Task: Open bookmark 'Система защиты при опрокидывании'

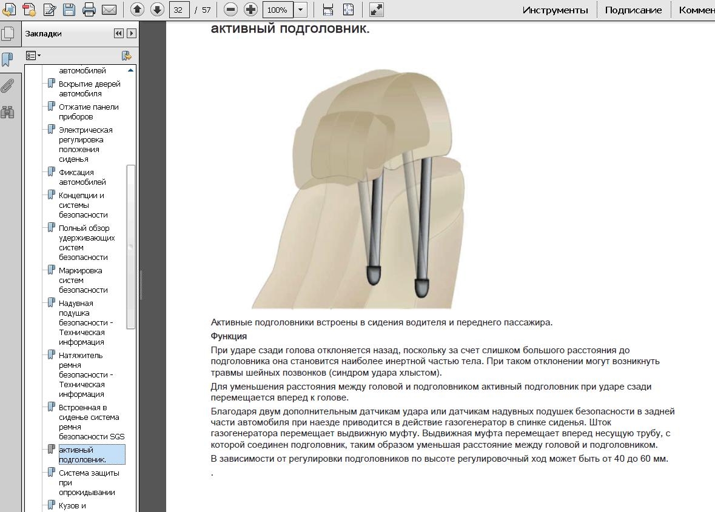Action: point(89,482)
